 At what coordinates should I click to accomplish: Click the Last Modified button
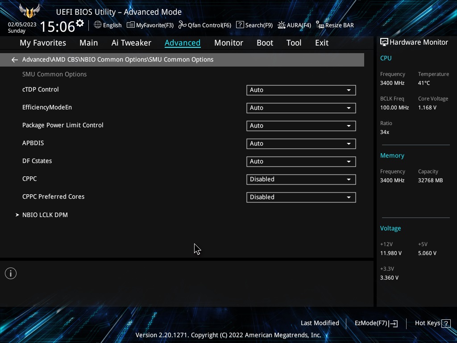[x=320, y=323]
